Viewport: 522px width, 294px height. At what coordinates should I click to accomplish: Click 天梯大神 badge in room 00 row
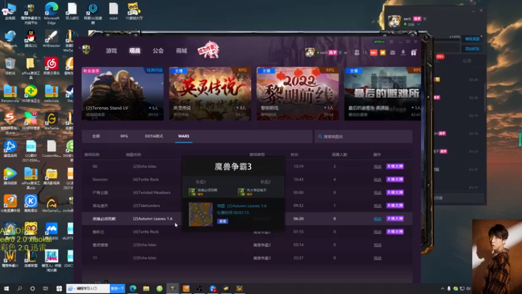pyautogui.click(x=395, y=167)
